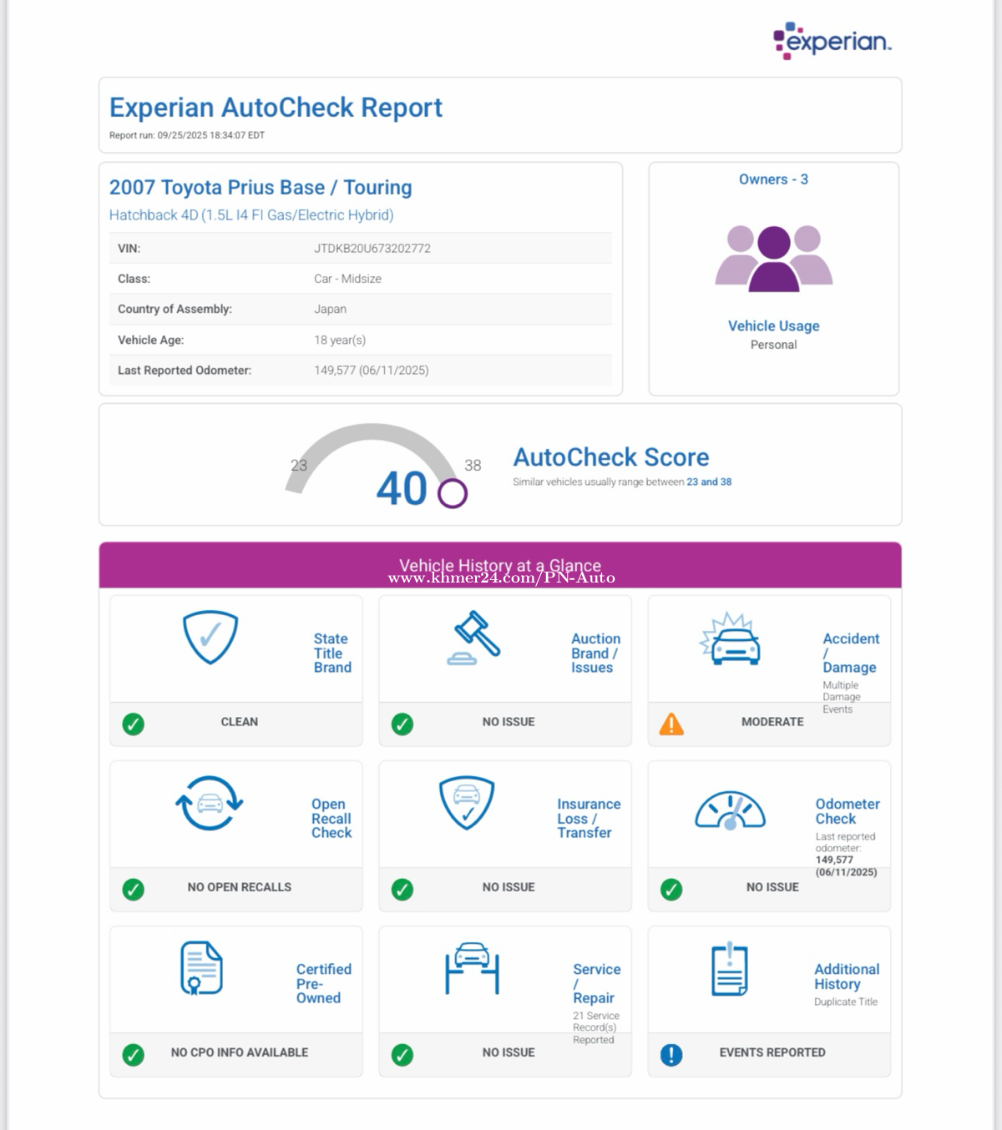This screenshot has height=1130, width=1002.
Task: Click the Service Repair car lift icon
Action: (x=472, y=968)
